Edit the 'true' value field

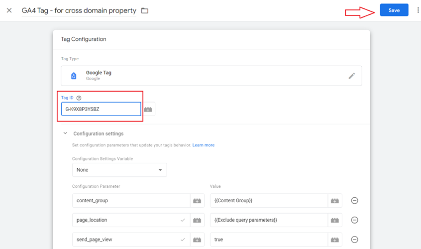coord(269,240)
